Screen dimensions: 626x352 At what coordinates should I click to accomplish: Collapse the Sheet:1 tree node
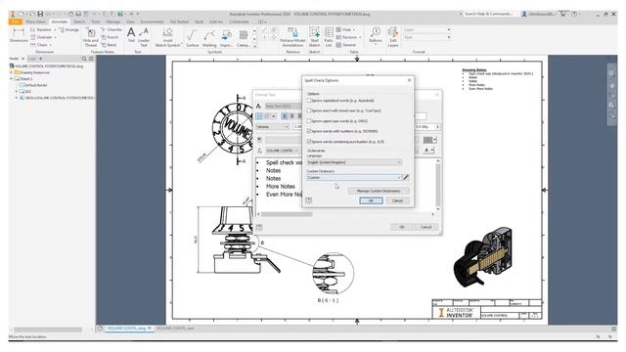tap(12, 79)
